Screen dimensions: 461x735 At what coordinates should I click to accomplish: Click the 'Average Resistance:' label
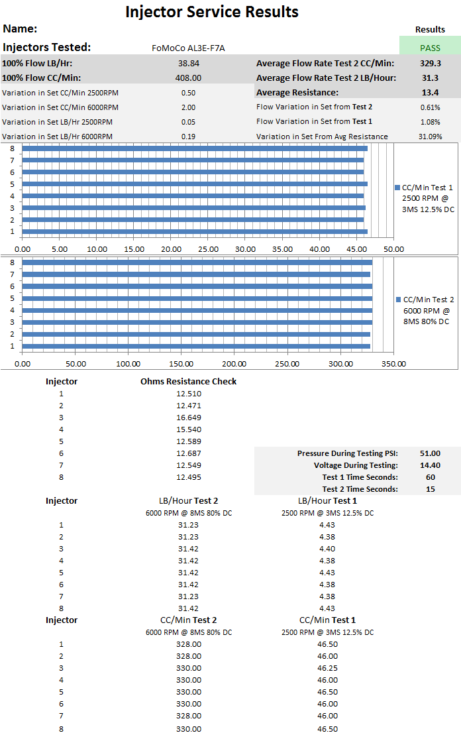[297, 92]
